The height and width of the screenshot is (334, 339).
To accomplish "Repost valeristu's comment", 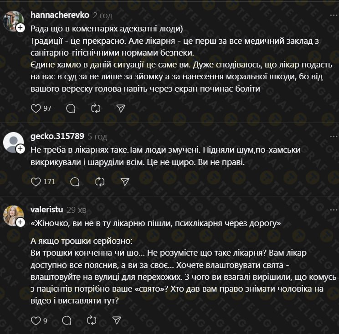I will 91,320.
